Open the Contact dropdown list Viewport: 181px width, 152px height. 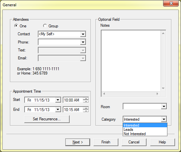[83, 34]
